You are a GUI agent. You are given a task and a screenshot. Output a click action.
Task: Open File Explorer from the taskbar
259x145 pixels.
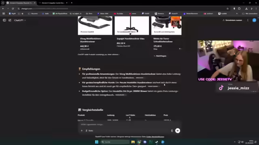click(x=133, y=142)
